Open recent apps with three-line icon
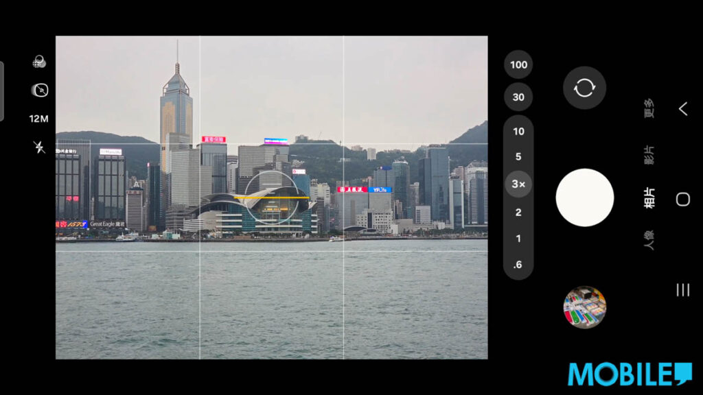703x395 pixels. [682, 289]
